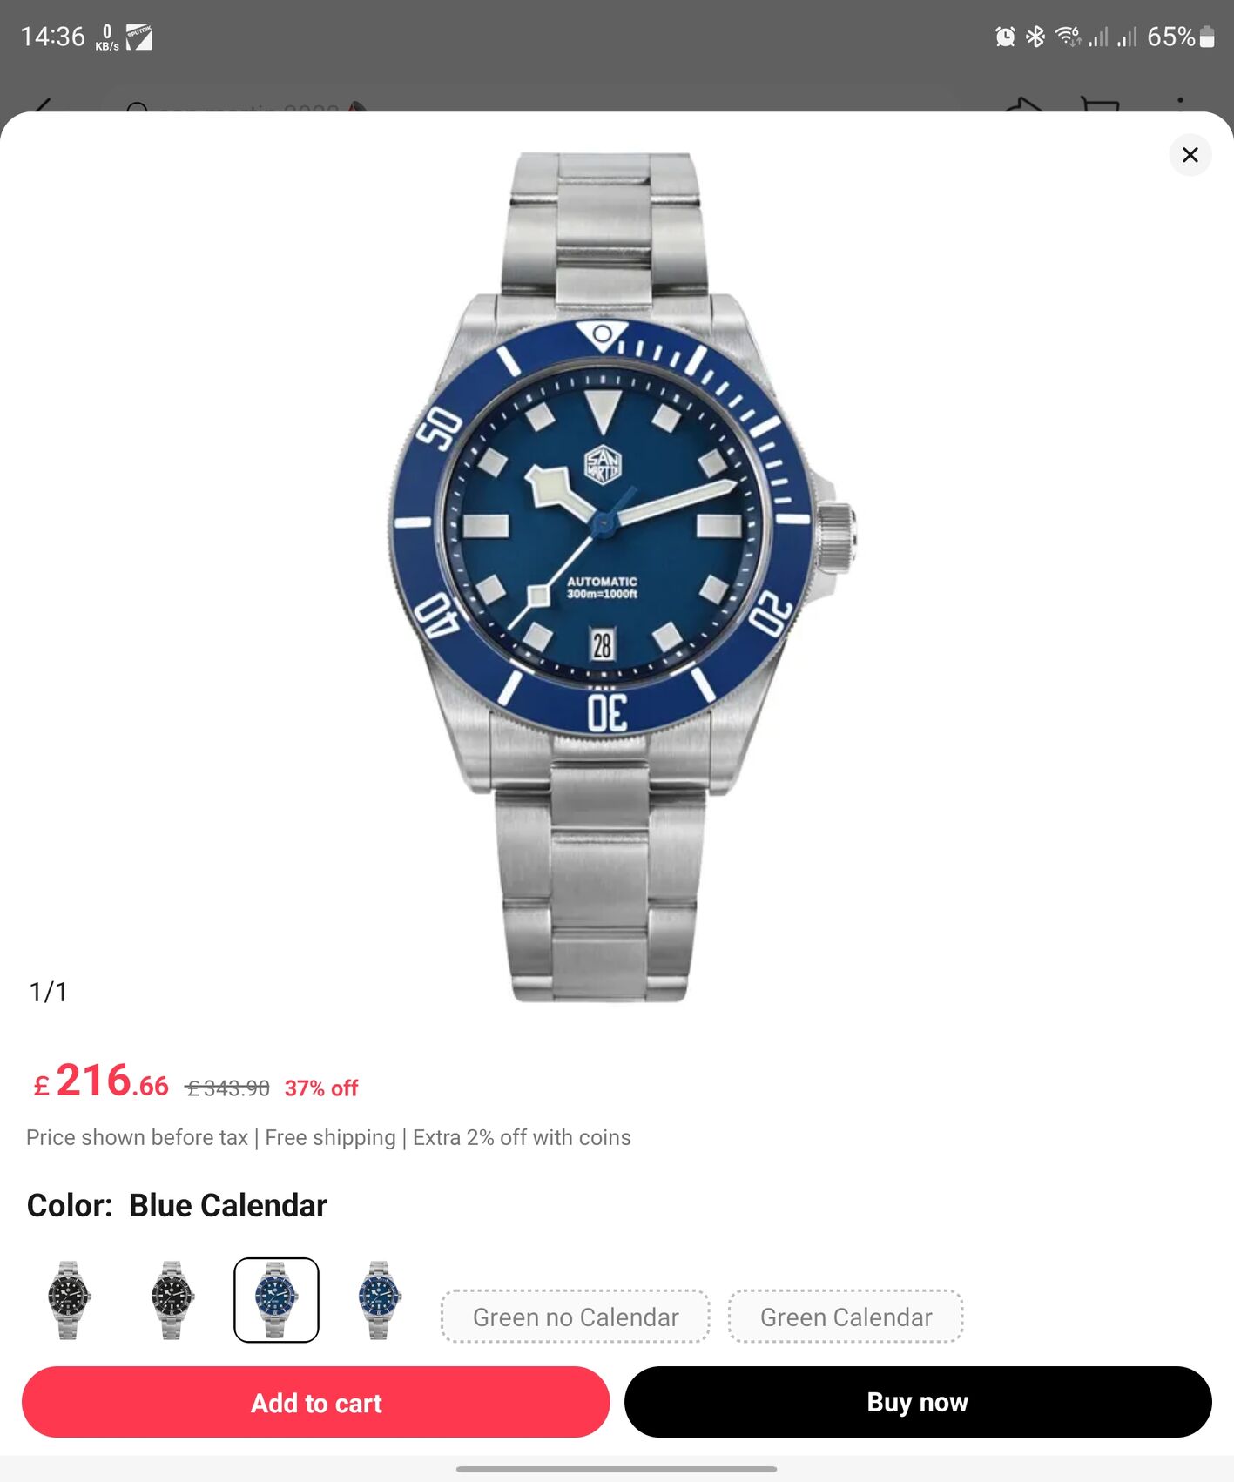Close the product options sheet with X

coord(1190,155)
